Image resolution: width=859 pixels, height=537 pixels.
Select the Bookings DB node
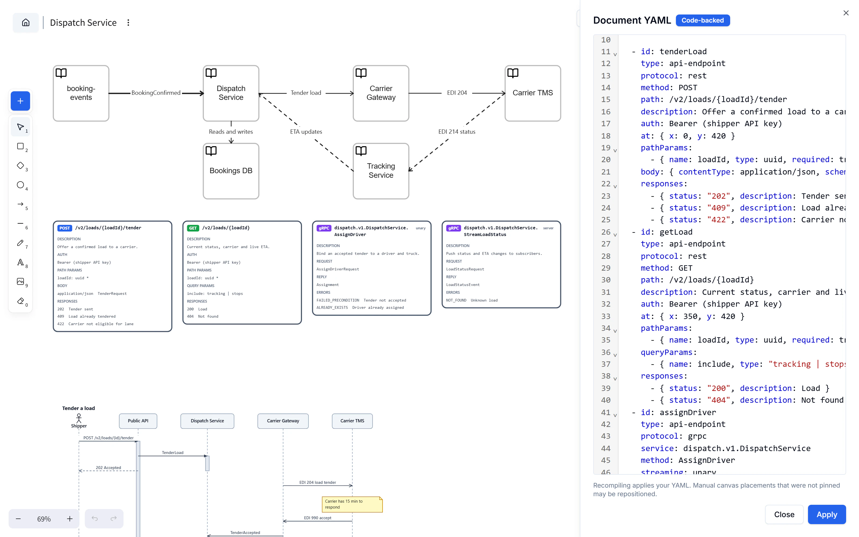[x=231, y=171]
